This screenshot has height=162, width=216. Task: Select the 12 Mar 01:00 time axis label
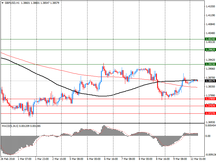[198, 159]
